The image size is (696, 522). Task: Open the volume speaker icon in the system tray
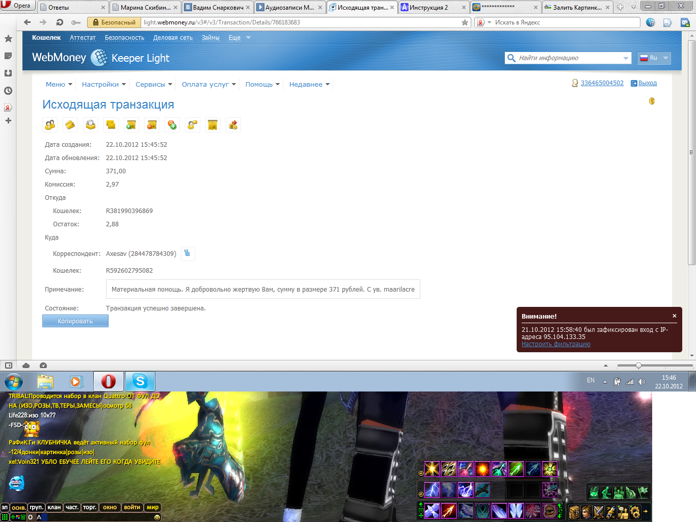pyautogui.click(x=641, y=382)
